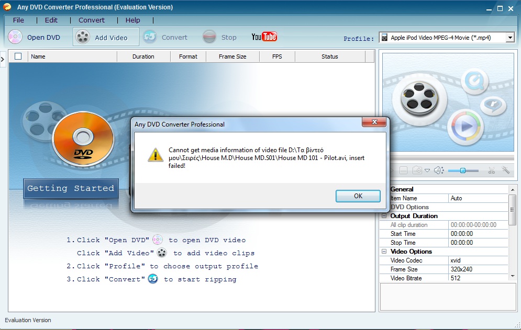Open the YouTube logo button
Viewport: 521px width, 330px height.
[x=264, y=37]
